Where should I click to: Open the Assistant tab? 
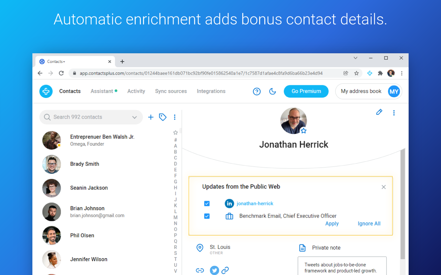pos(102,91)
